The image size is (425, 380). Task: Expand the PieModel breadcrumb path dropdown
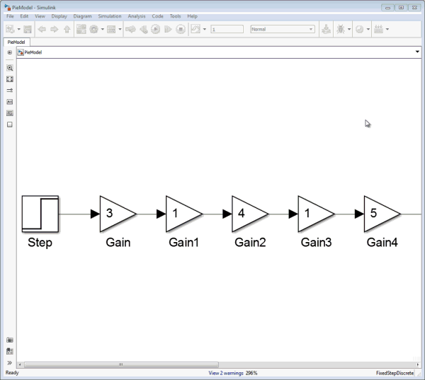tap(417, 52)
